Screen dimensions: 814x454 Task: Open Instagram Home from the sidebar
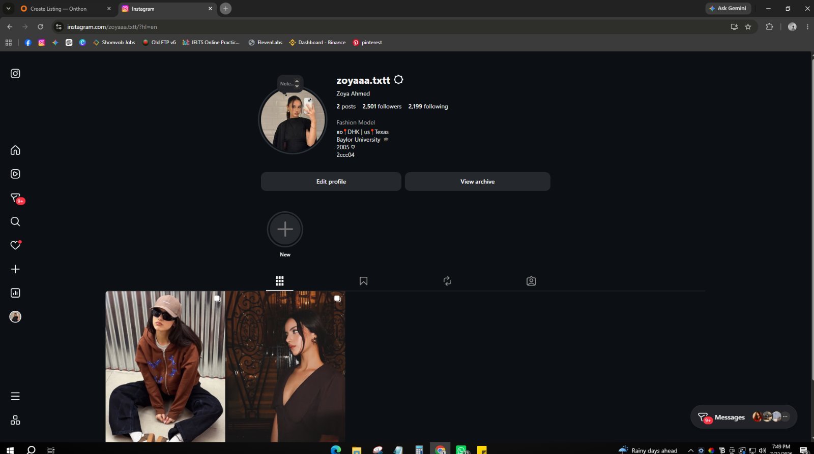click(x=15, y=150)
